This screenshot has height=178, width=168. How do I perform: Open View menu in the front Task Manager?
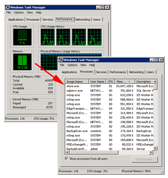83,65
